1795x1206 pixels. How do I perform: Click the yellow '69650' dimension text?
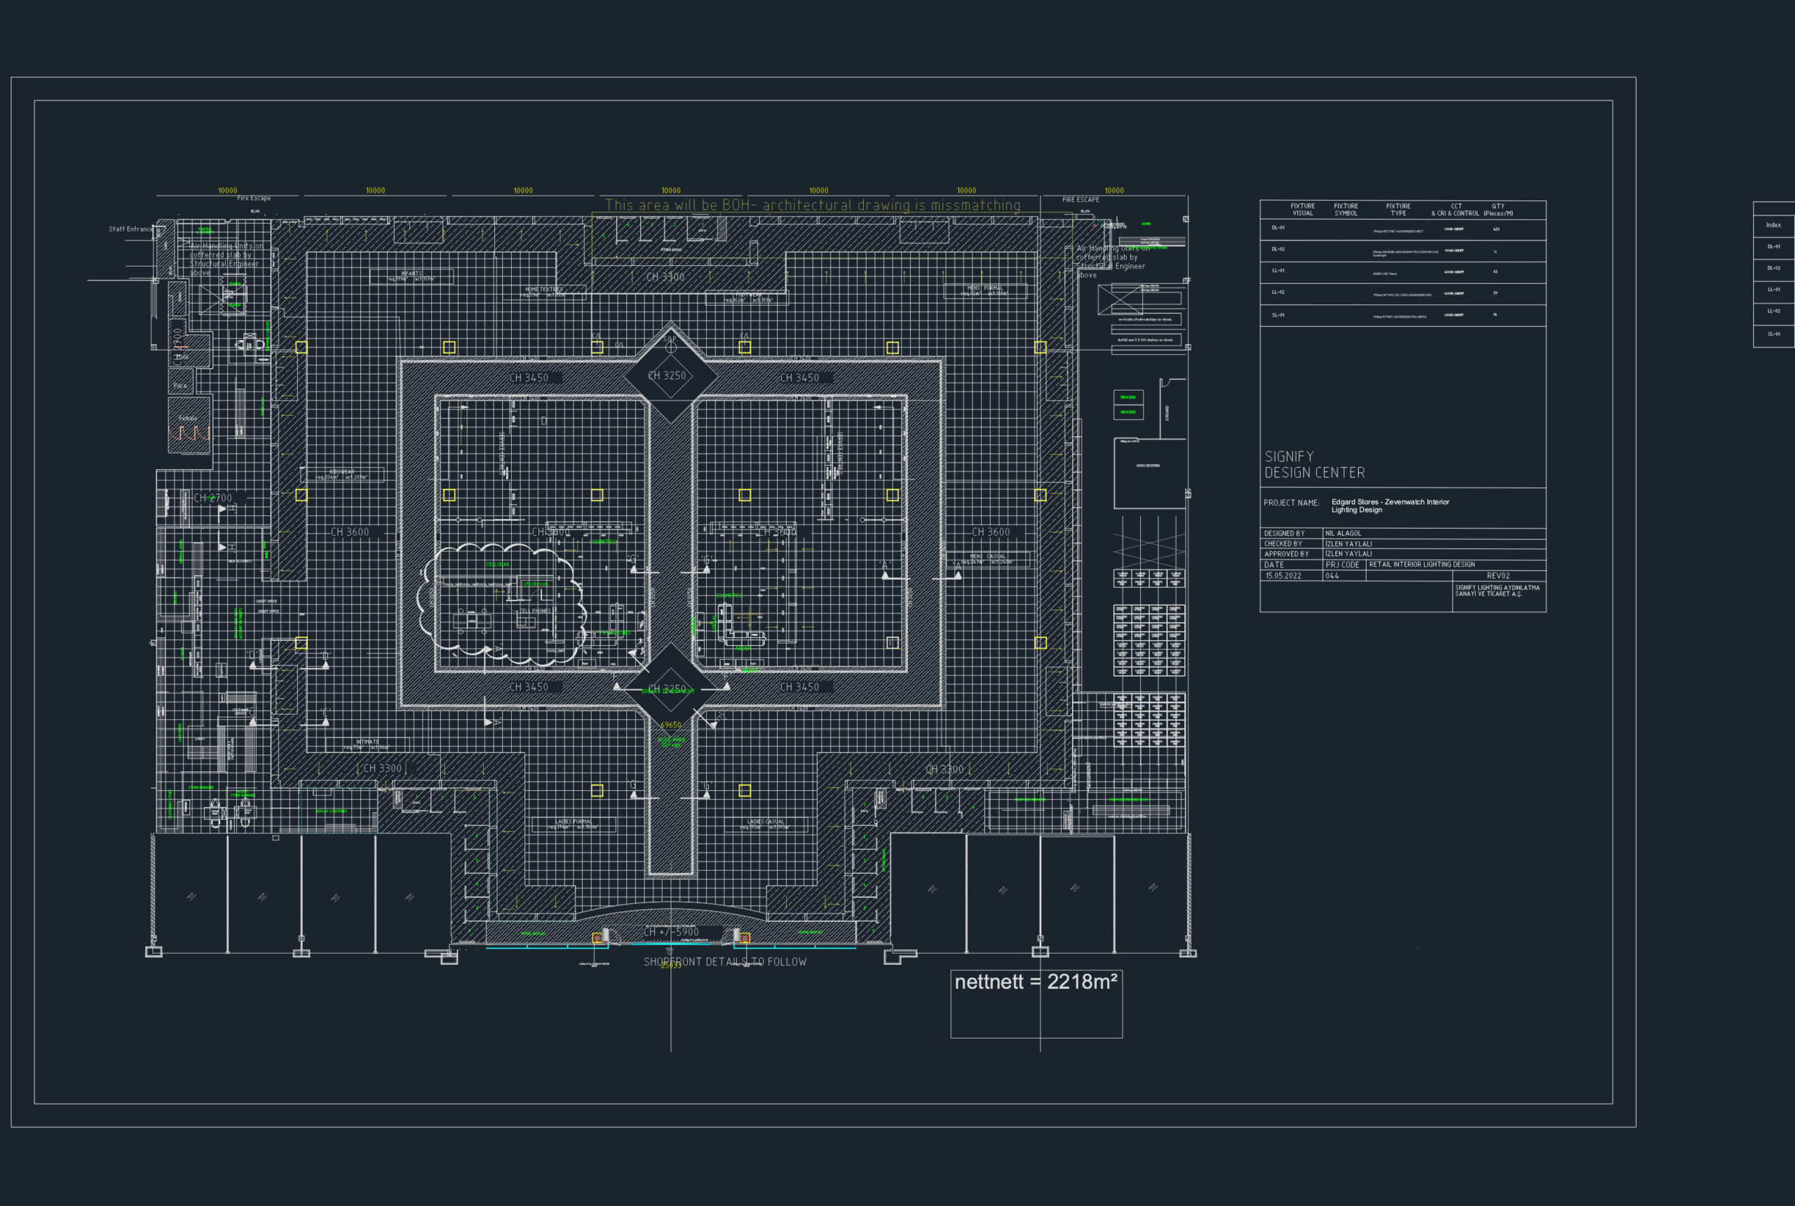[670, 725]
